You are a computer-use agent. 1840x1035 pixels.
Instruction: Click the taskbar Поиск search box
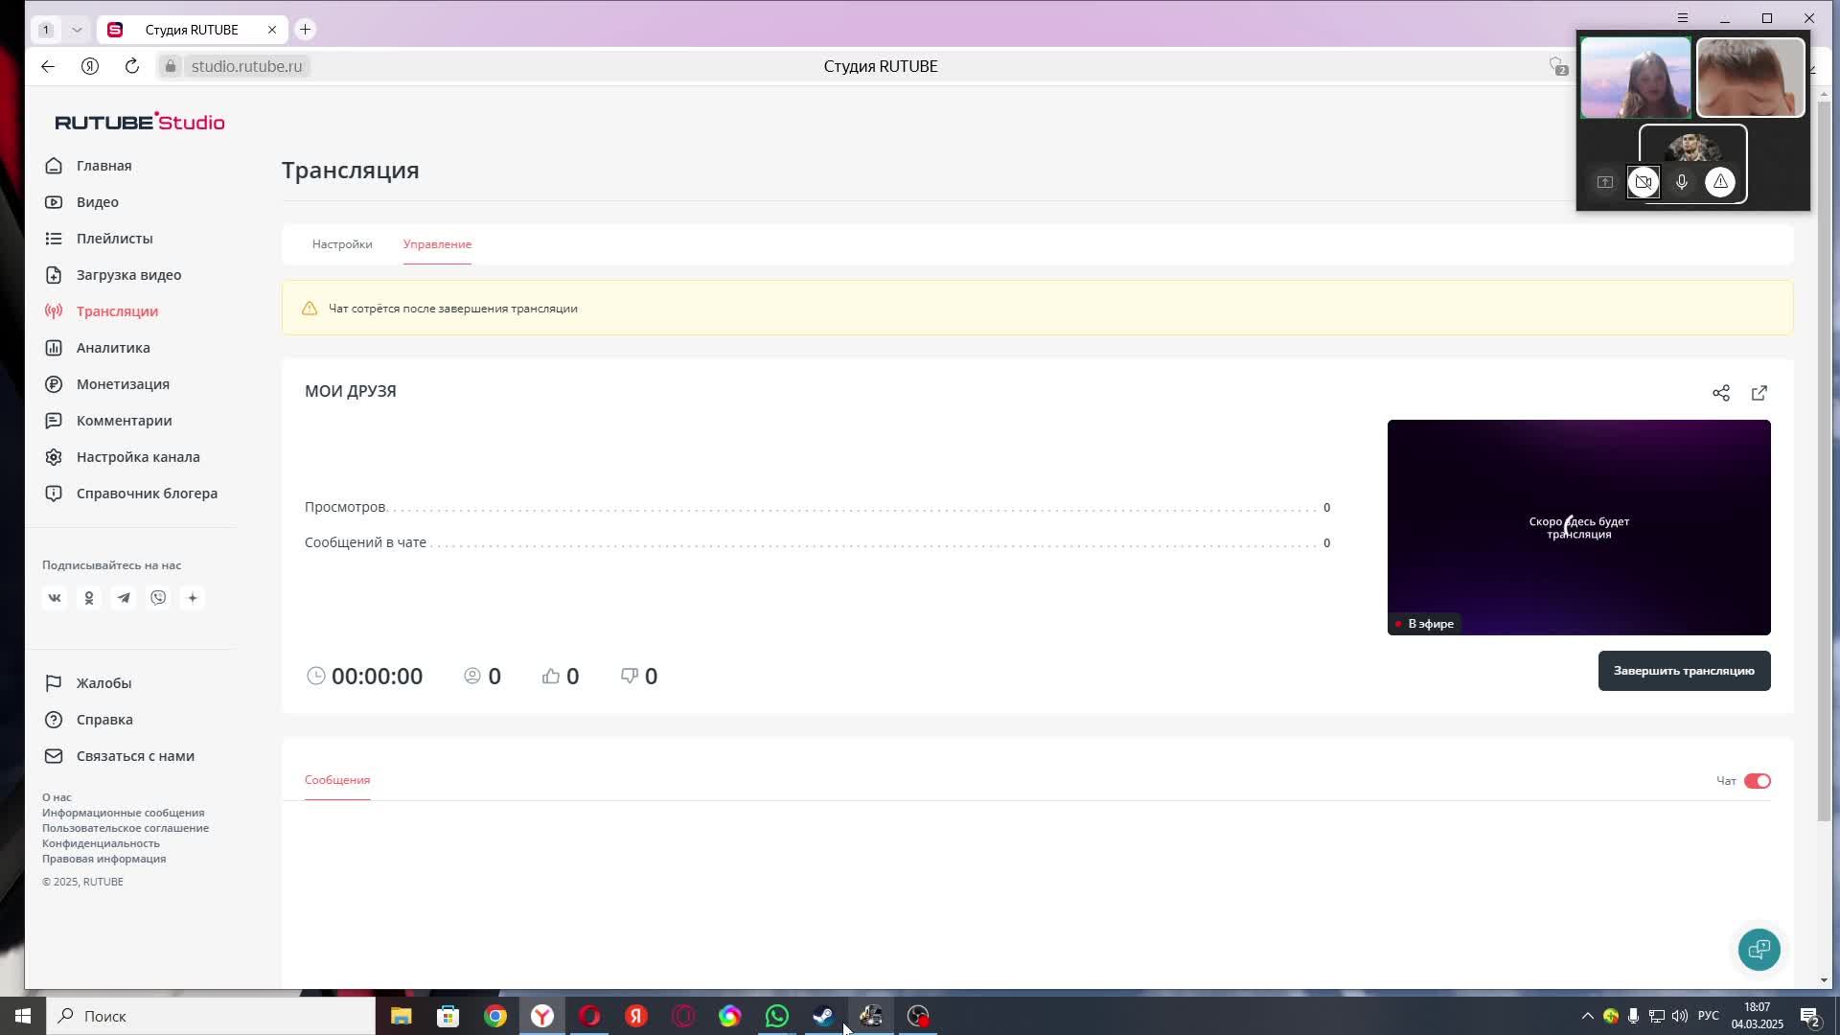click(x=211, y=1016)
